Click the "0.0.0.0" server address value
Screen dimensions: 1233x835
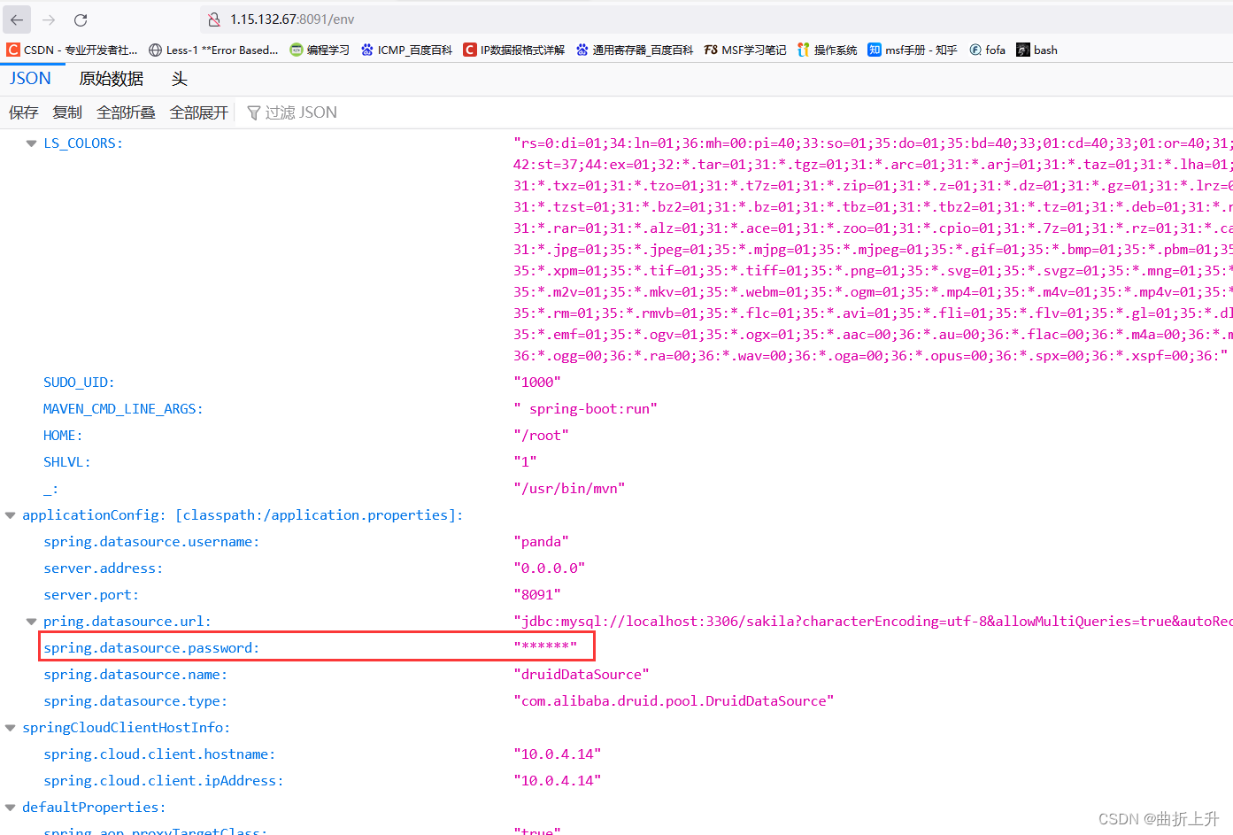(549, 568)
